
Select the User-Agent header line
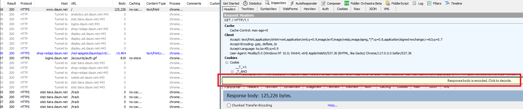coord(321,53)
